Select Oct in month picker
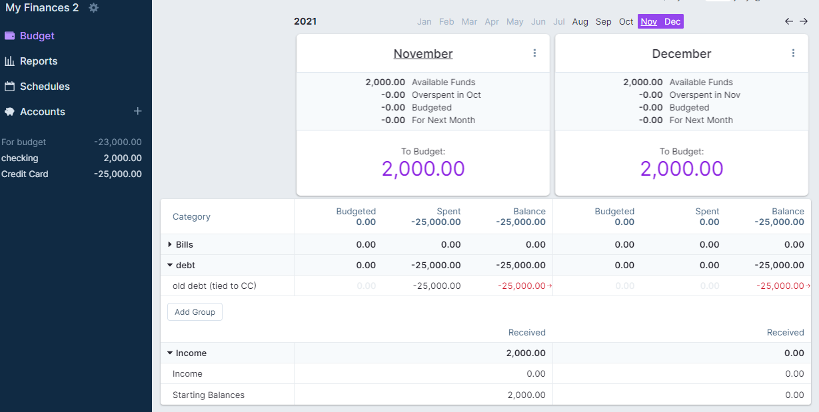The width and height of the screenshot is (819, 412). pyautogui.click(x=626, y=22)
